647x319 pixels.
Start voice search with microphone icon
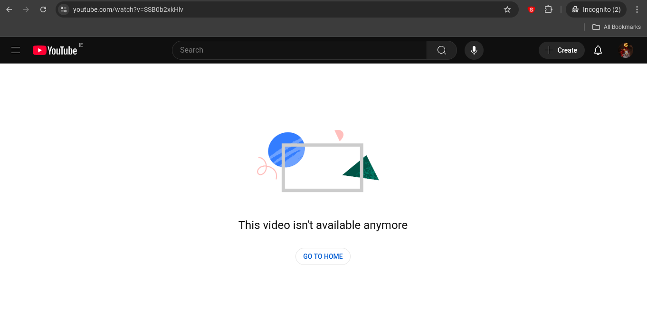474,50
